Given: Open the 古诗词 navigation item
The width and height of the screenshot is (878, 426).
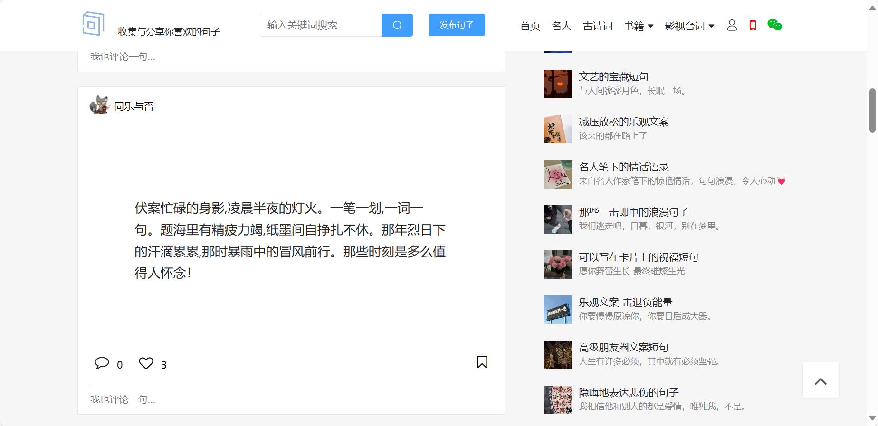Looking at the screenshot, I should click(x=598, y=26).
